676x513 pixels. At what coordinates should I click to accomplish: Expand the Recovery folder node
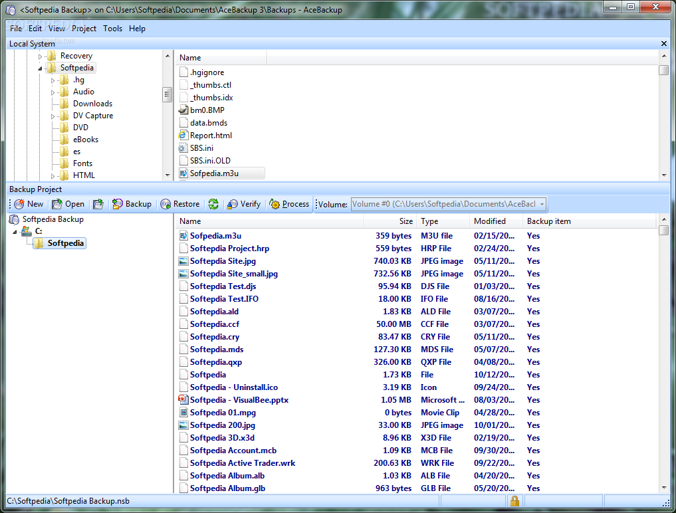tap(40, 56)
